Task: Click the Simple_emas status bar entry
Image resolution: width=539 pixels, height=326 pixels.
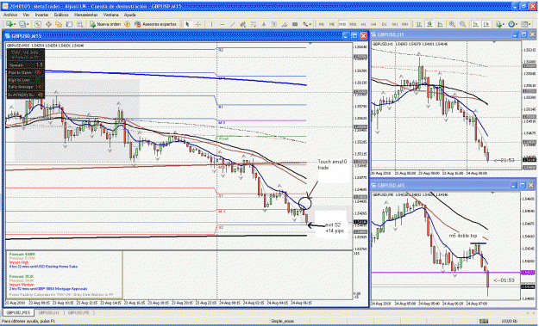Action: (x=283, y=321)
